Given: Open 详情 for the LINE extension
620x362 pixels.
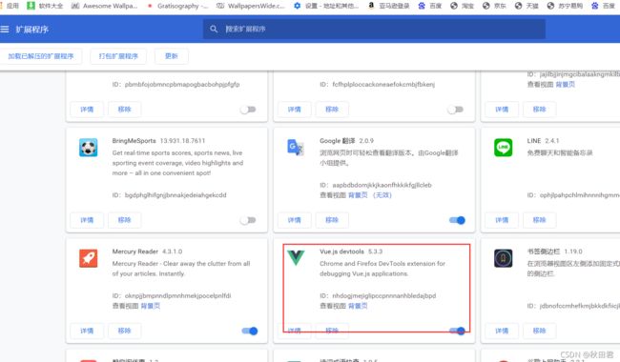Looking at the screenshot, I should tap(502, 220).
